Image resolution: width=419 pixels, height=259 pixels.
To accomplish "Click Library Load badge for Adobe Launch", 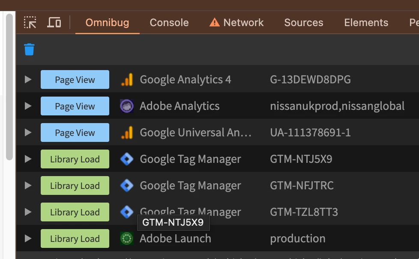I will (x=75, y=238).
